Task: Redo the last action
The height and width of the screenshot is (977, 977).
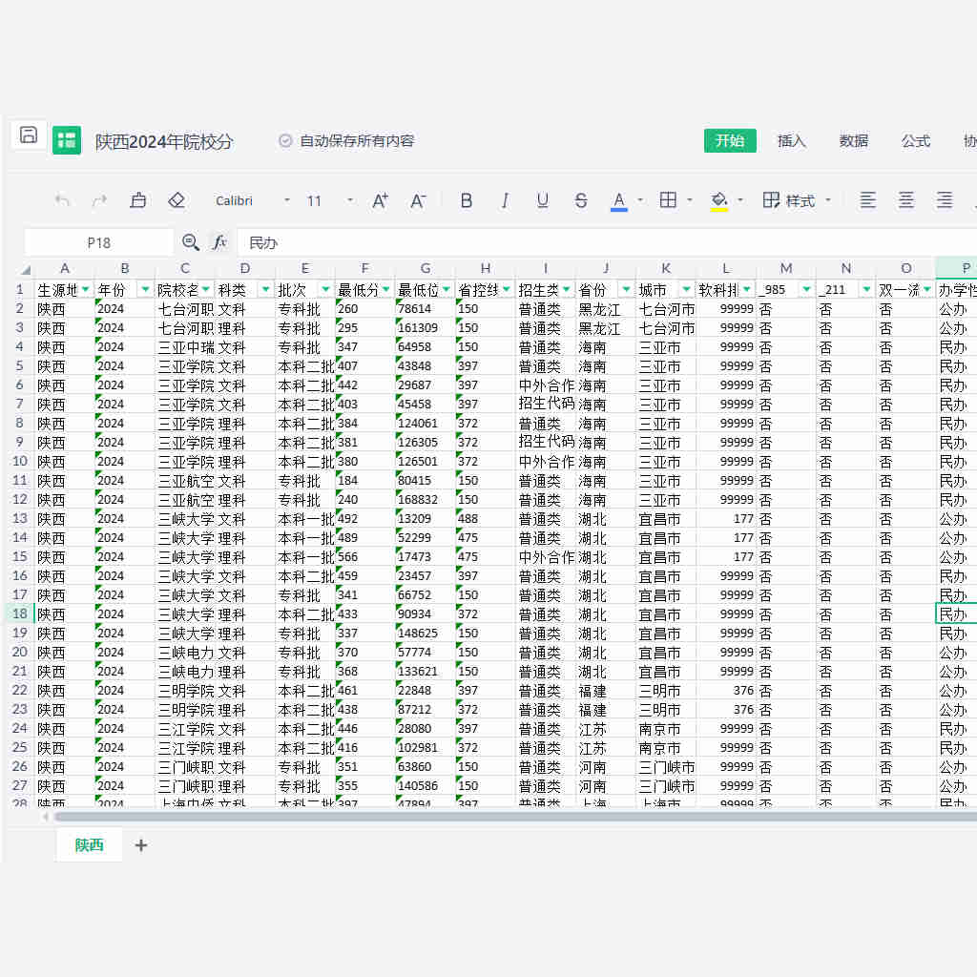Action: (x=99, y=200)
